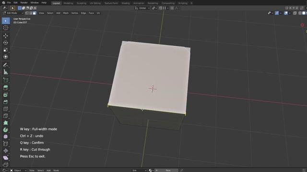The height and width of the screenshot is (172, 307).
Task: Click New material button
Action: pos(166,170)
